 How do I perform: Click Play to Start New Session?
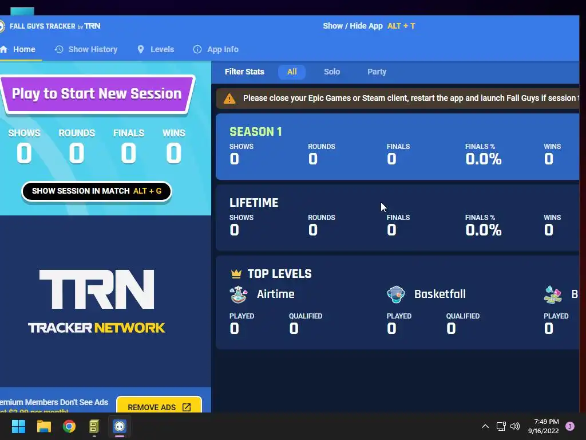pyautogui.click(x=97, y=95)
